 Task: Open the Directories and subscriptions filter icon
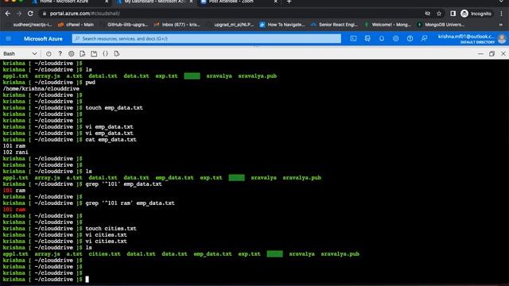point(367,39)
